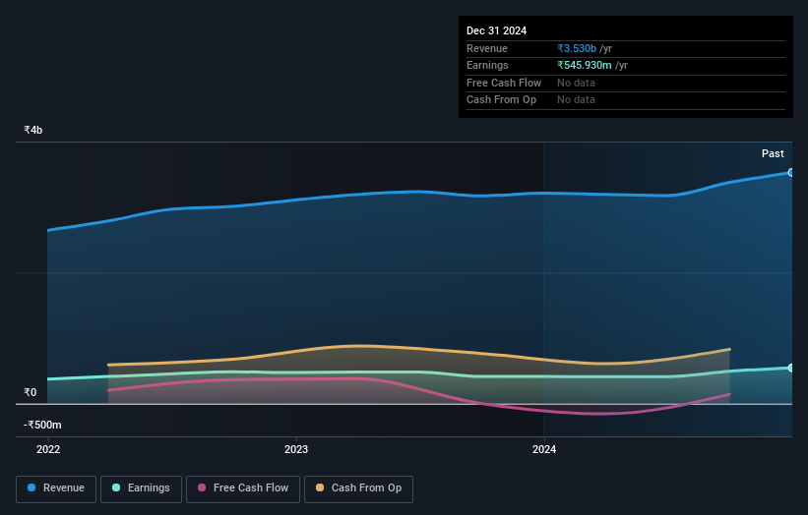Toggle the Earnings legend button

point(141,488)
